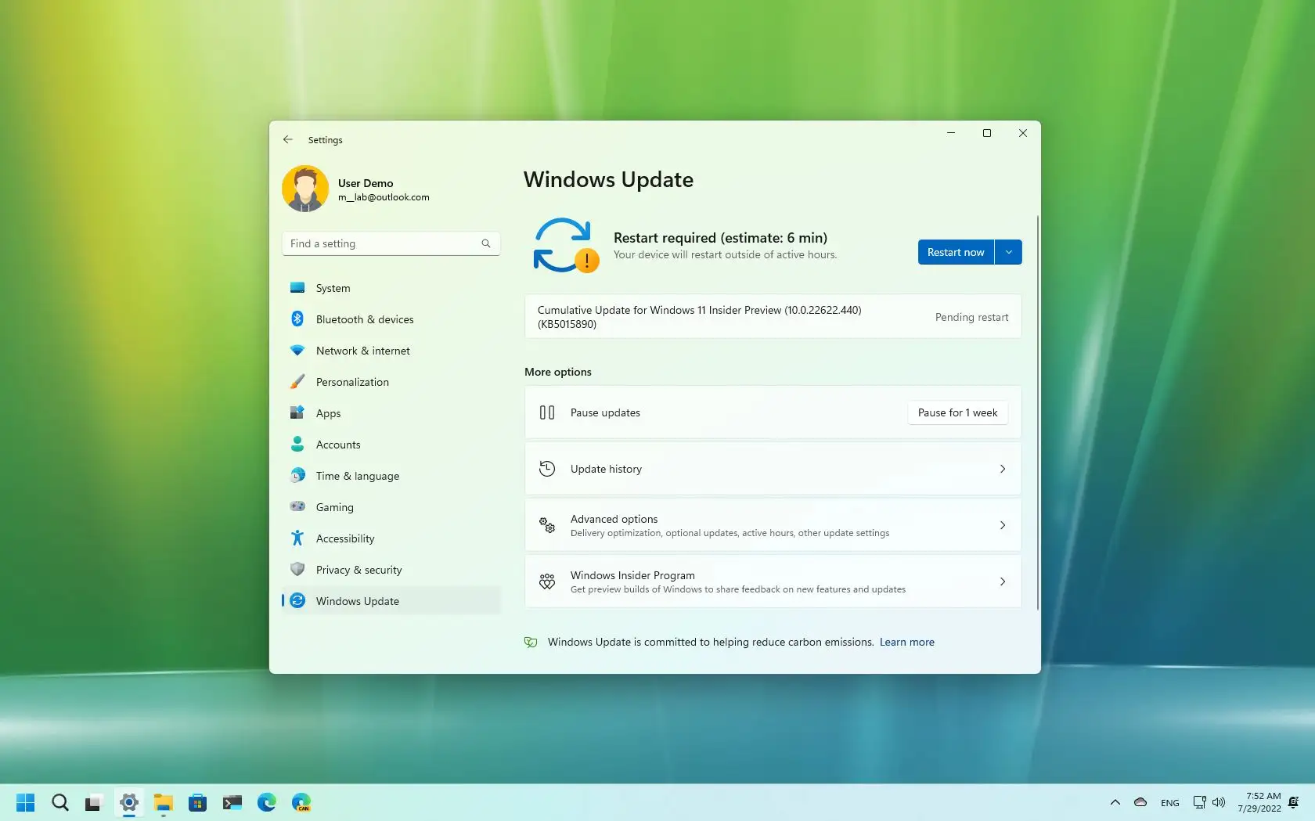Screen dimensions: 1315x821
Task: Open File Explorer from the taskbar
Action: 163,802
